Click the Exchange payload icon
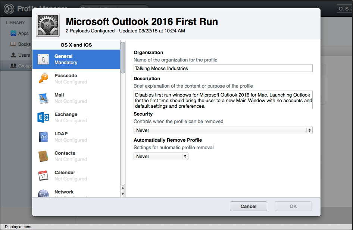Image resolution: width=353 pixels, height=230 pixels. coord(43,117)
